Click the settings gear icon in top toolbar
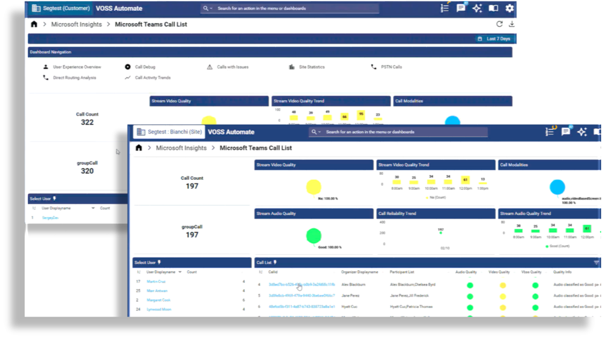 coord(509,8)
